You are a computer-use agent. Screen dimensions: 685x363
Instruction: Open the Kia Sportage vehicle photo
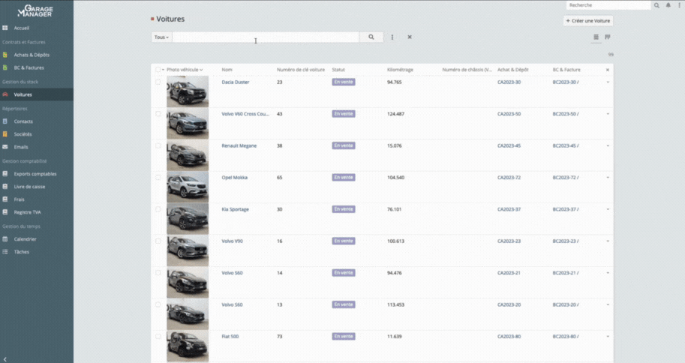(188, 217)
